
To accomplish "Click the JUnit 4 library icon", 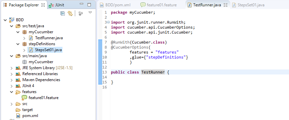I will click(18, 86).
